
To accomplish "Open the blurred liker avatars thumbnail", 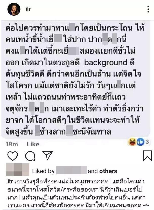I will click(17, 170).
